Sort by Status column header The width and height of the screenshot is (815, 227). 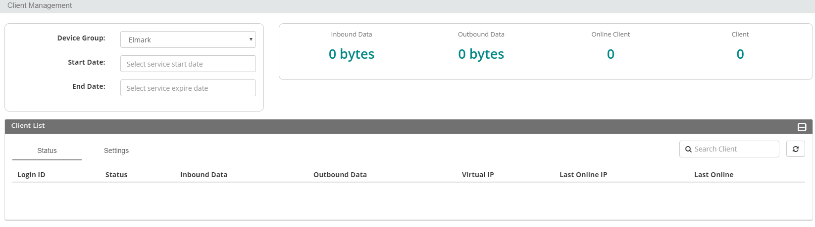pyautogui.click(x=116, y=175)
